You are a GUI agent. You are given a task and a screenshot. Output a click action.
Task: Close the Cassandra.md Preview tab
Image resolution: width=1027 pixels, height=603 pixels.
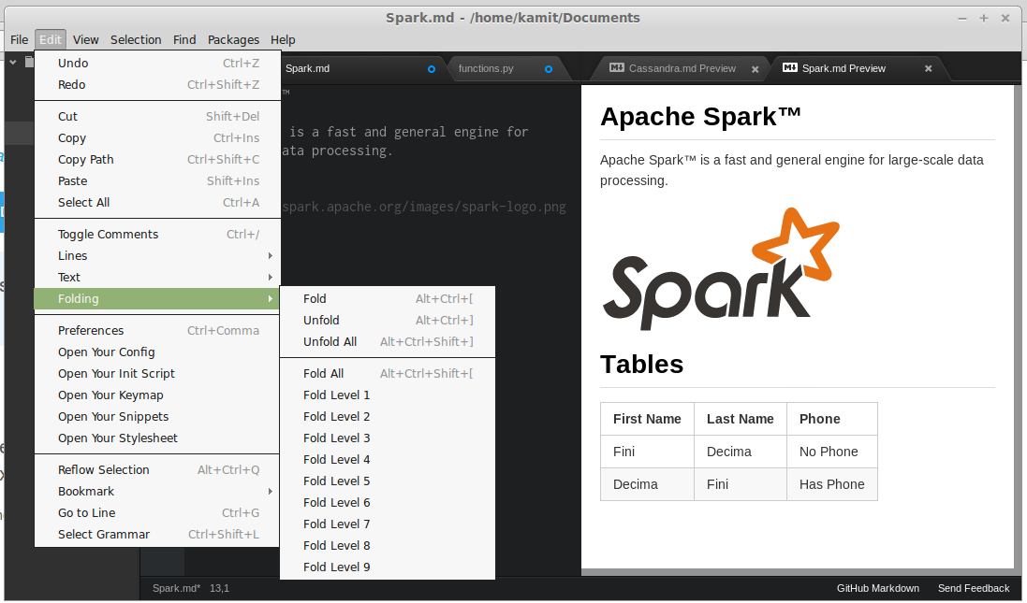click(x=756, y=68)
